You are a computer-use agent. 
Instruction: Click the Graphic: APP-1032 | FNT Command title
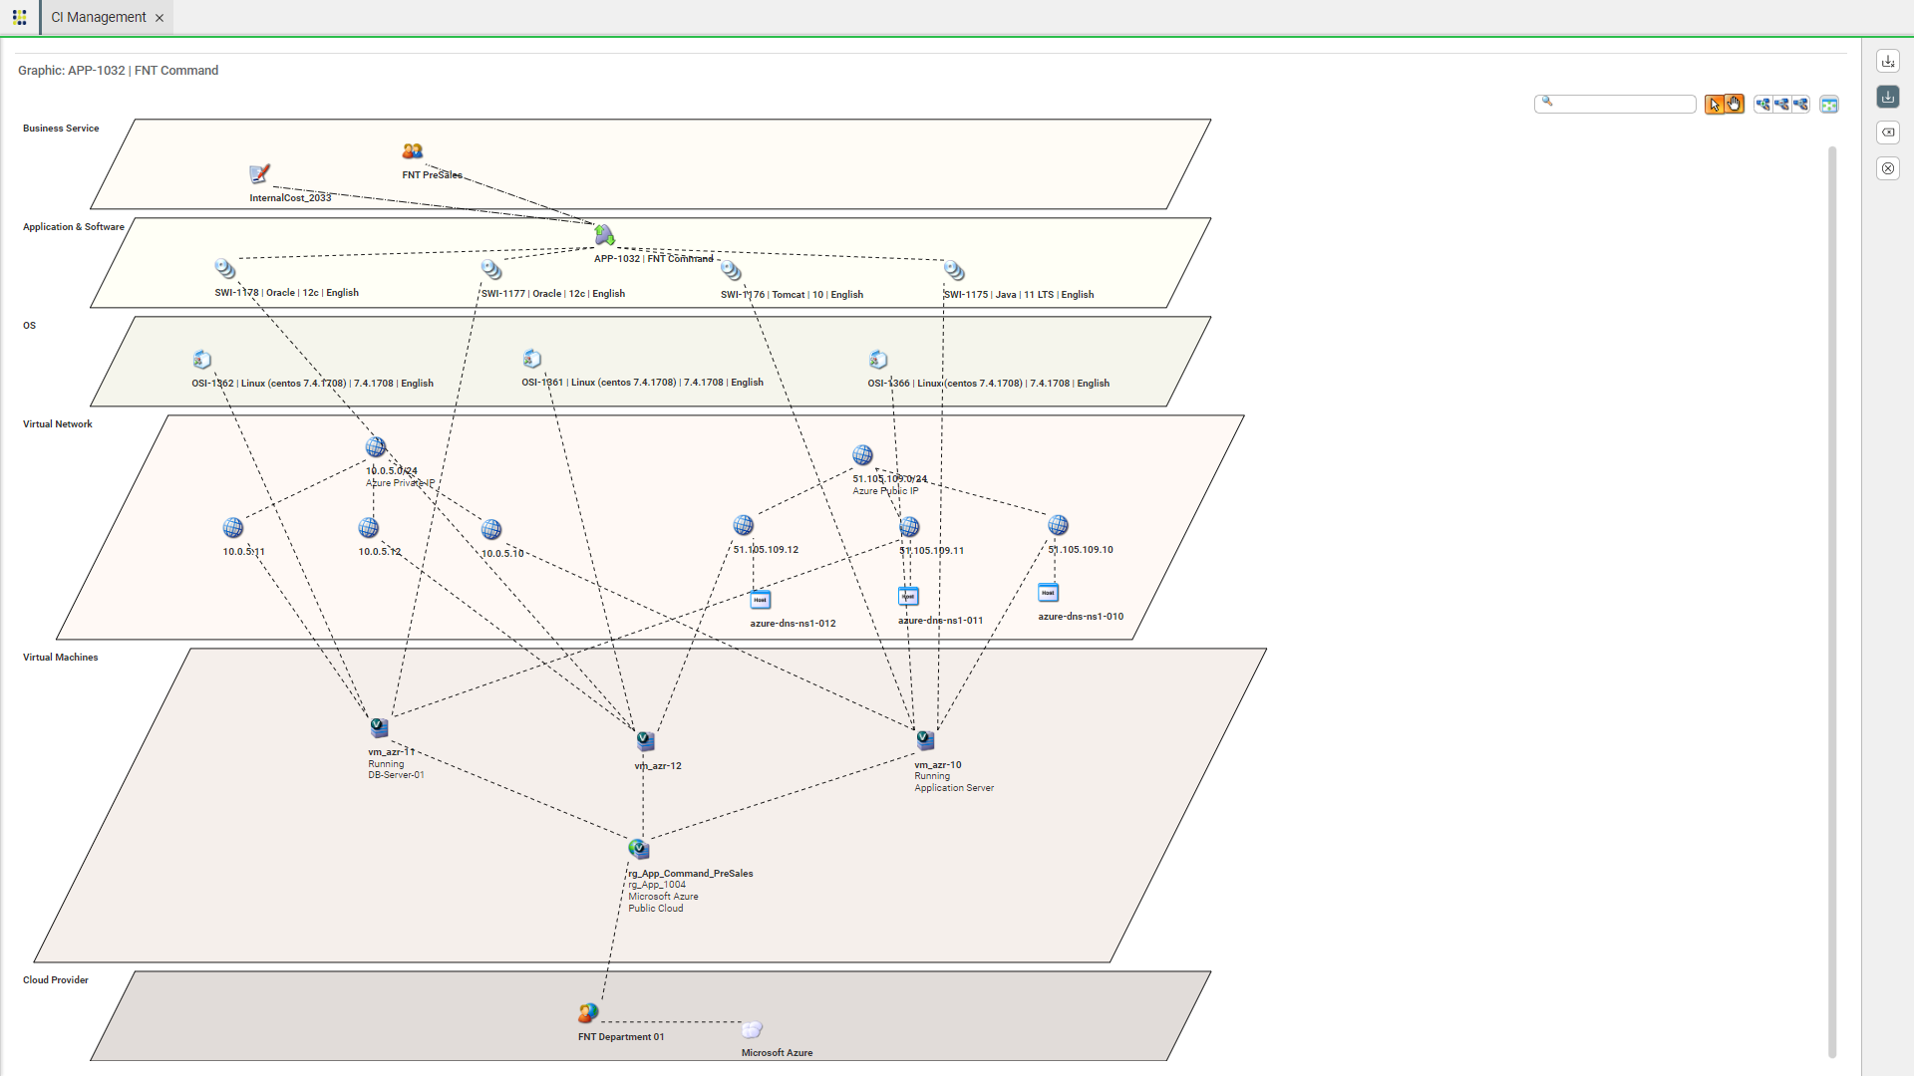click(118, 71)
